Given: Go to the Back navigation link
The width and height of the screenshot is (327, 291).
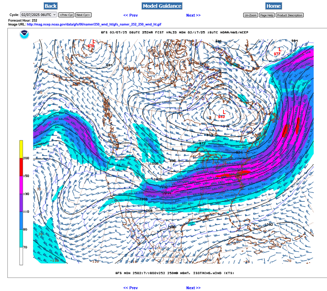Looking at the screenshot, I should click(51, 6).
